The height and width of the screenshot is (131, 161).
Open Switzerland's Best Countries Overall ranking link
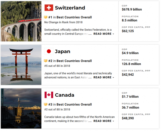point(74,17)
